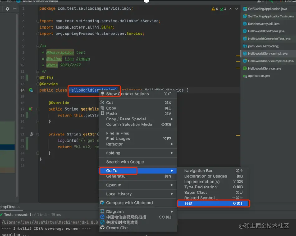Fold the import block at line 3
This screenshot has width=296, height=236.
[38, 21]
